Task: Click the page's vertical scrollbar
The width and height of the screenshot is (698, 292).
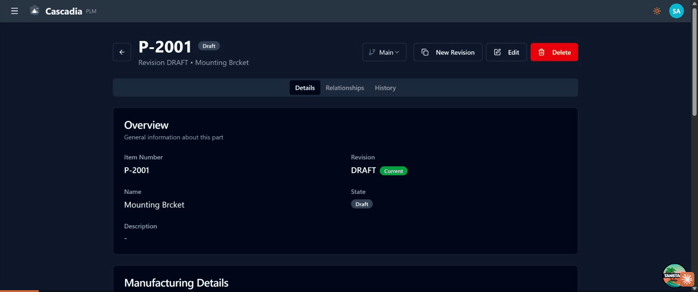Action: 694,64
